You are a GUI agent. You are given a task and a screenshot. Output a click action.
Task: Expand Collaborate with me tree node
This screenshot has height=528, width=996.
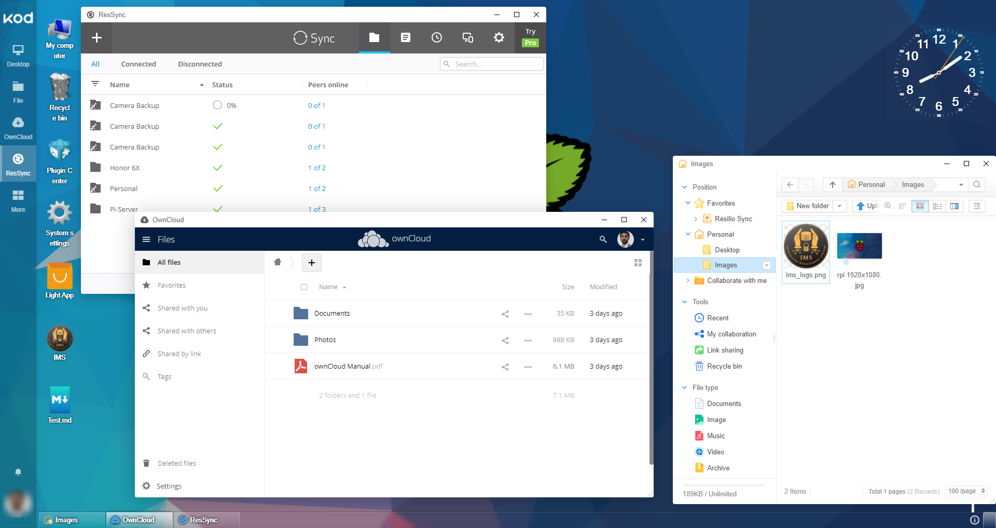coord(688,280)
